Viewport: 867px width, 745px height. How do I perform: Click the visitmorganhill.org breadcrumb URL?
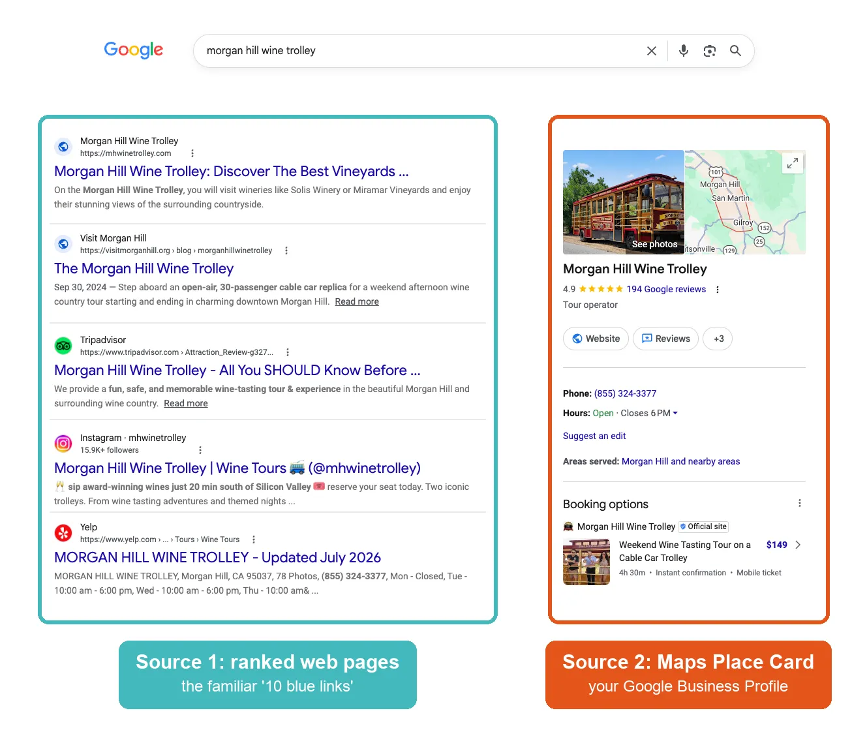pos(176,251)
